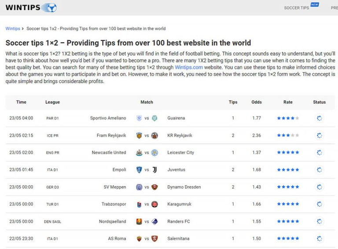Image resolution: width=338 pixels, height=249 pixels.
Task: Click the GER D3 league label
Action: coord(53,187)
